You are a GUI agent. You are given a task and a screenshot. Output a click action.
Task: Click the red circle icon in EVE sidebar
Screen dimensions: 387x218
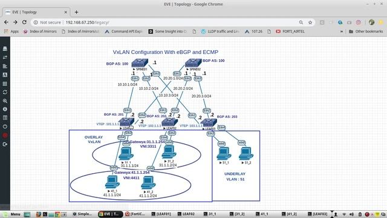pos(5,135)
